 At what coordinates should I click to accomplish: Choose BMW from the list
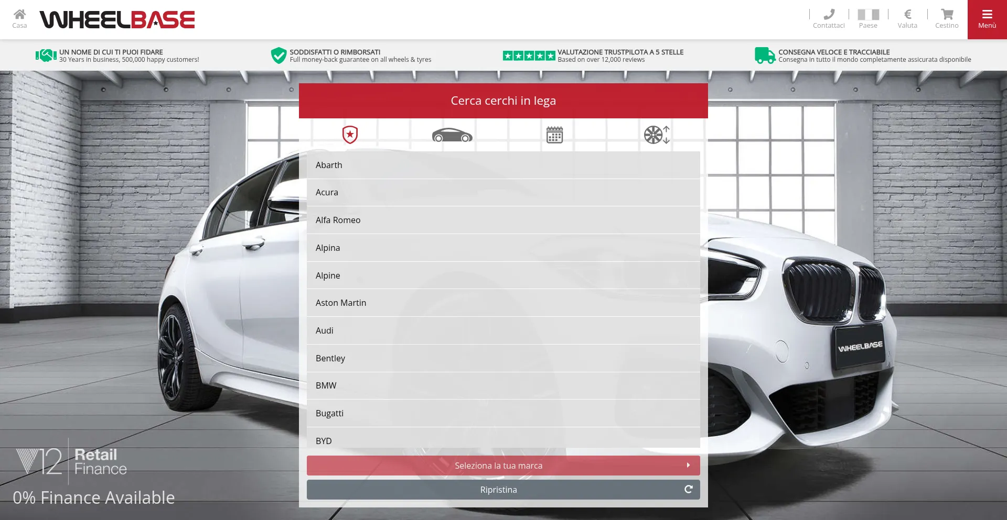pos(504,386)
